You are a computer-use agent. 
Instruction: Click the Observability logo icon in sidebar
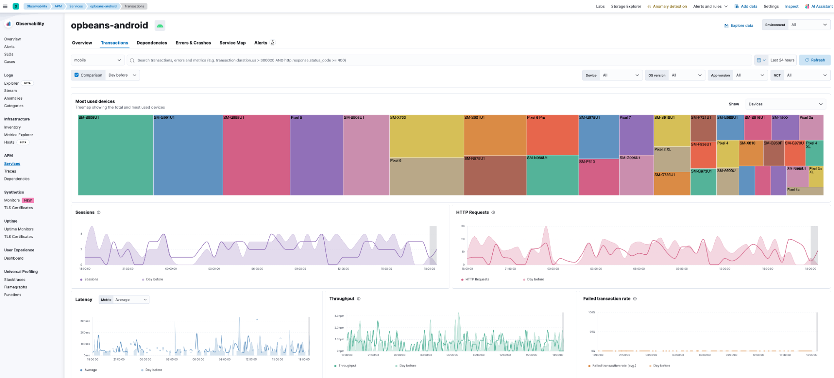pos(8,24)
